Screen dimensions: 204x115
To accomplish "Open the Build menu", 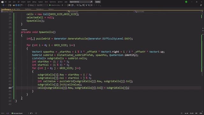I will click(x=29, y=2).
